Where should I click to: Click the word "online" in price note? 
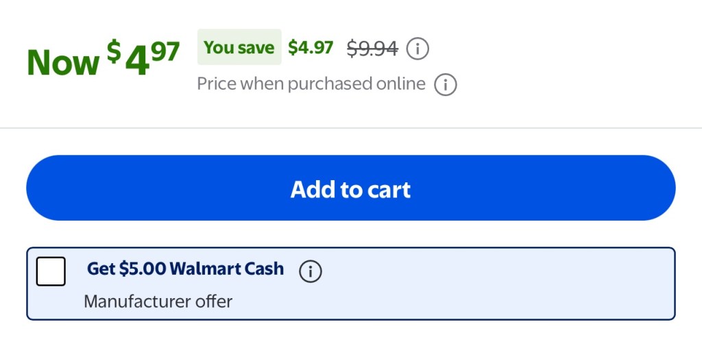401,84
